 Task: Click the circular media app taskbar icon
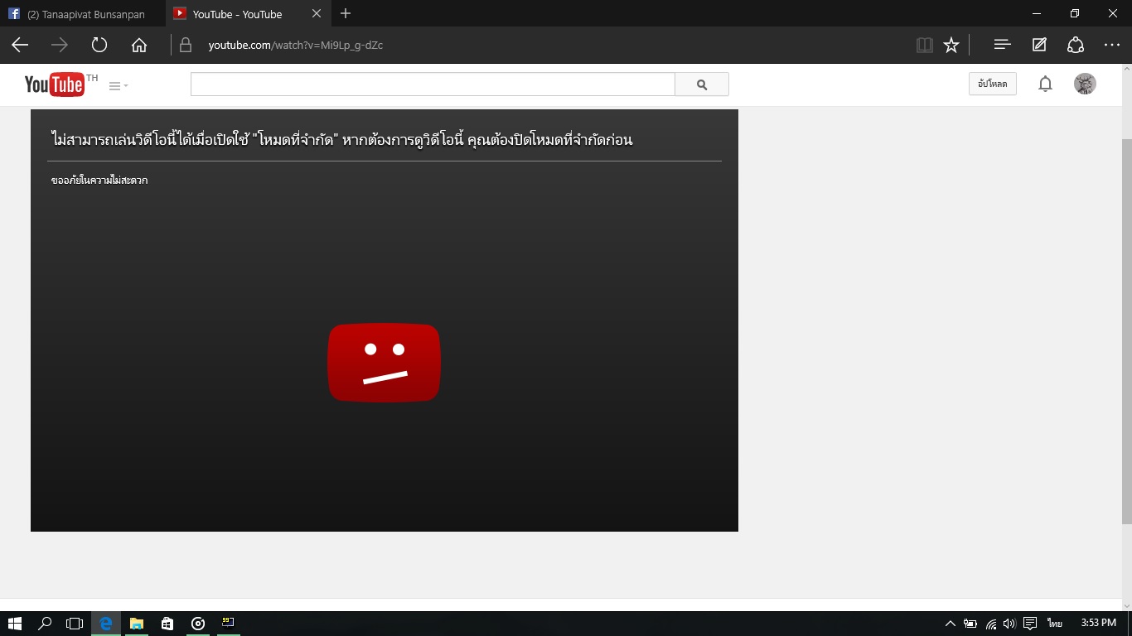[x=198, y=624]
